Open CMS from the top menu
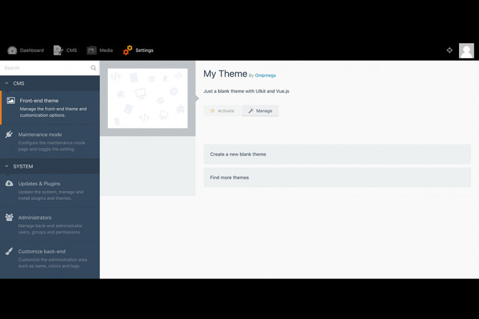The image size is (479, 319). [x=65, y=51]
